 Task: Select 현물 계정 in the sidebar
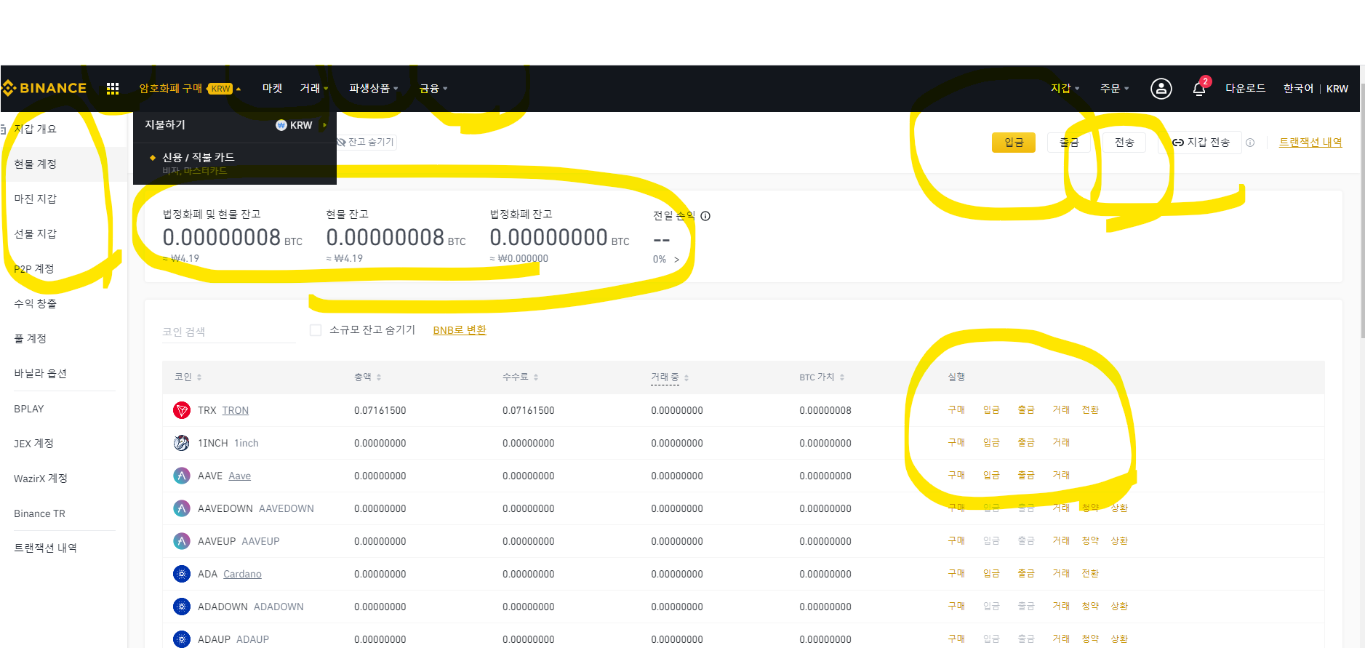(x=64, y=164)
